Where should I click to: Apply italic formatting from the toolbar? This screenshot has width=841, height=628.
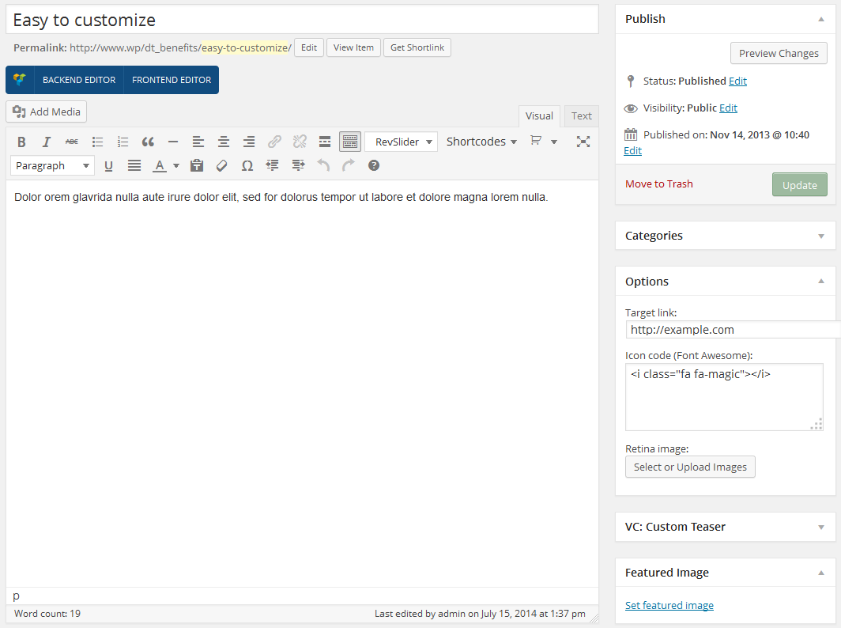pyautogui.click(x=47, y=142)
